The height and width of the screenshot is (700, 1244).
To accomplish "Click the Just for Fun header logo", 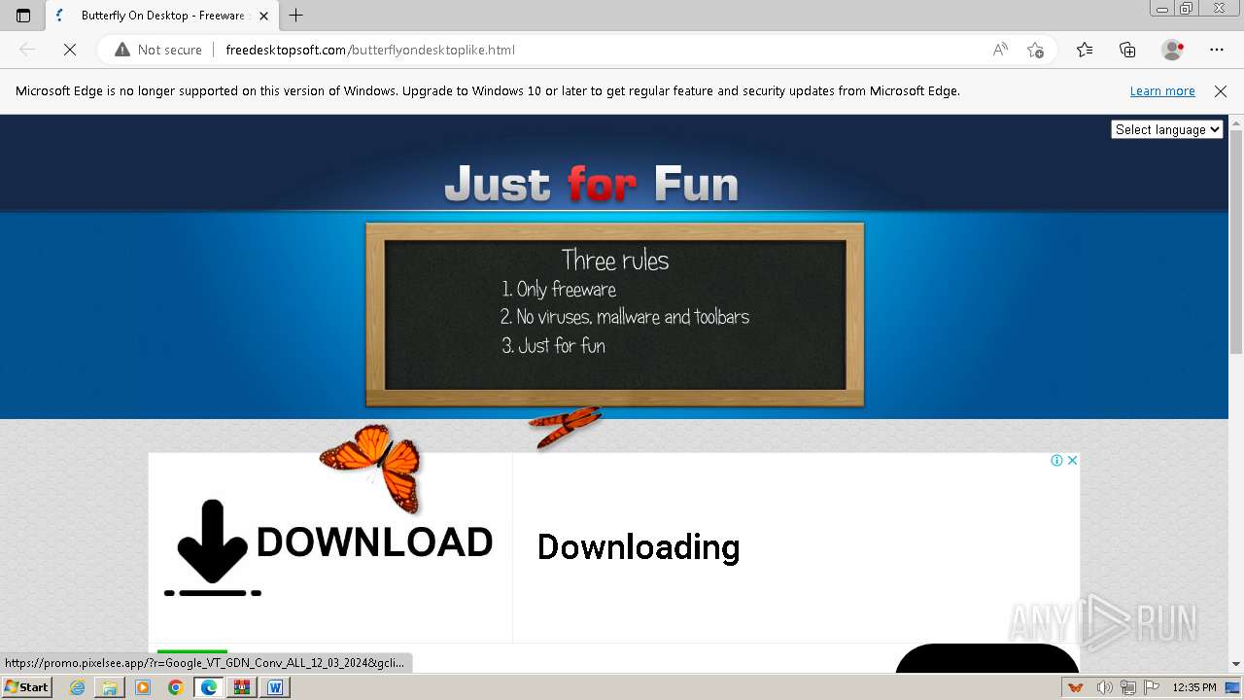I will [591, 184].
